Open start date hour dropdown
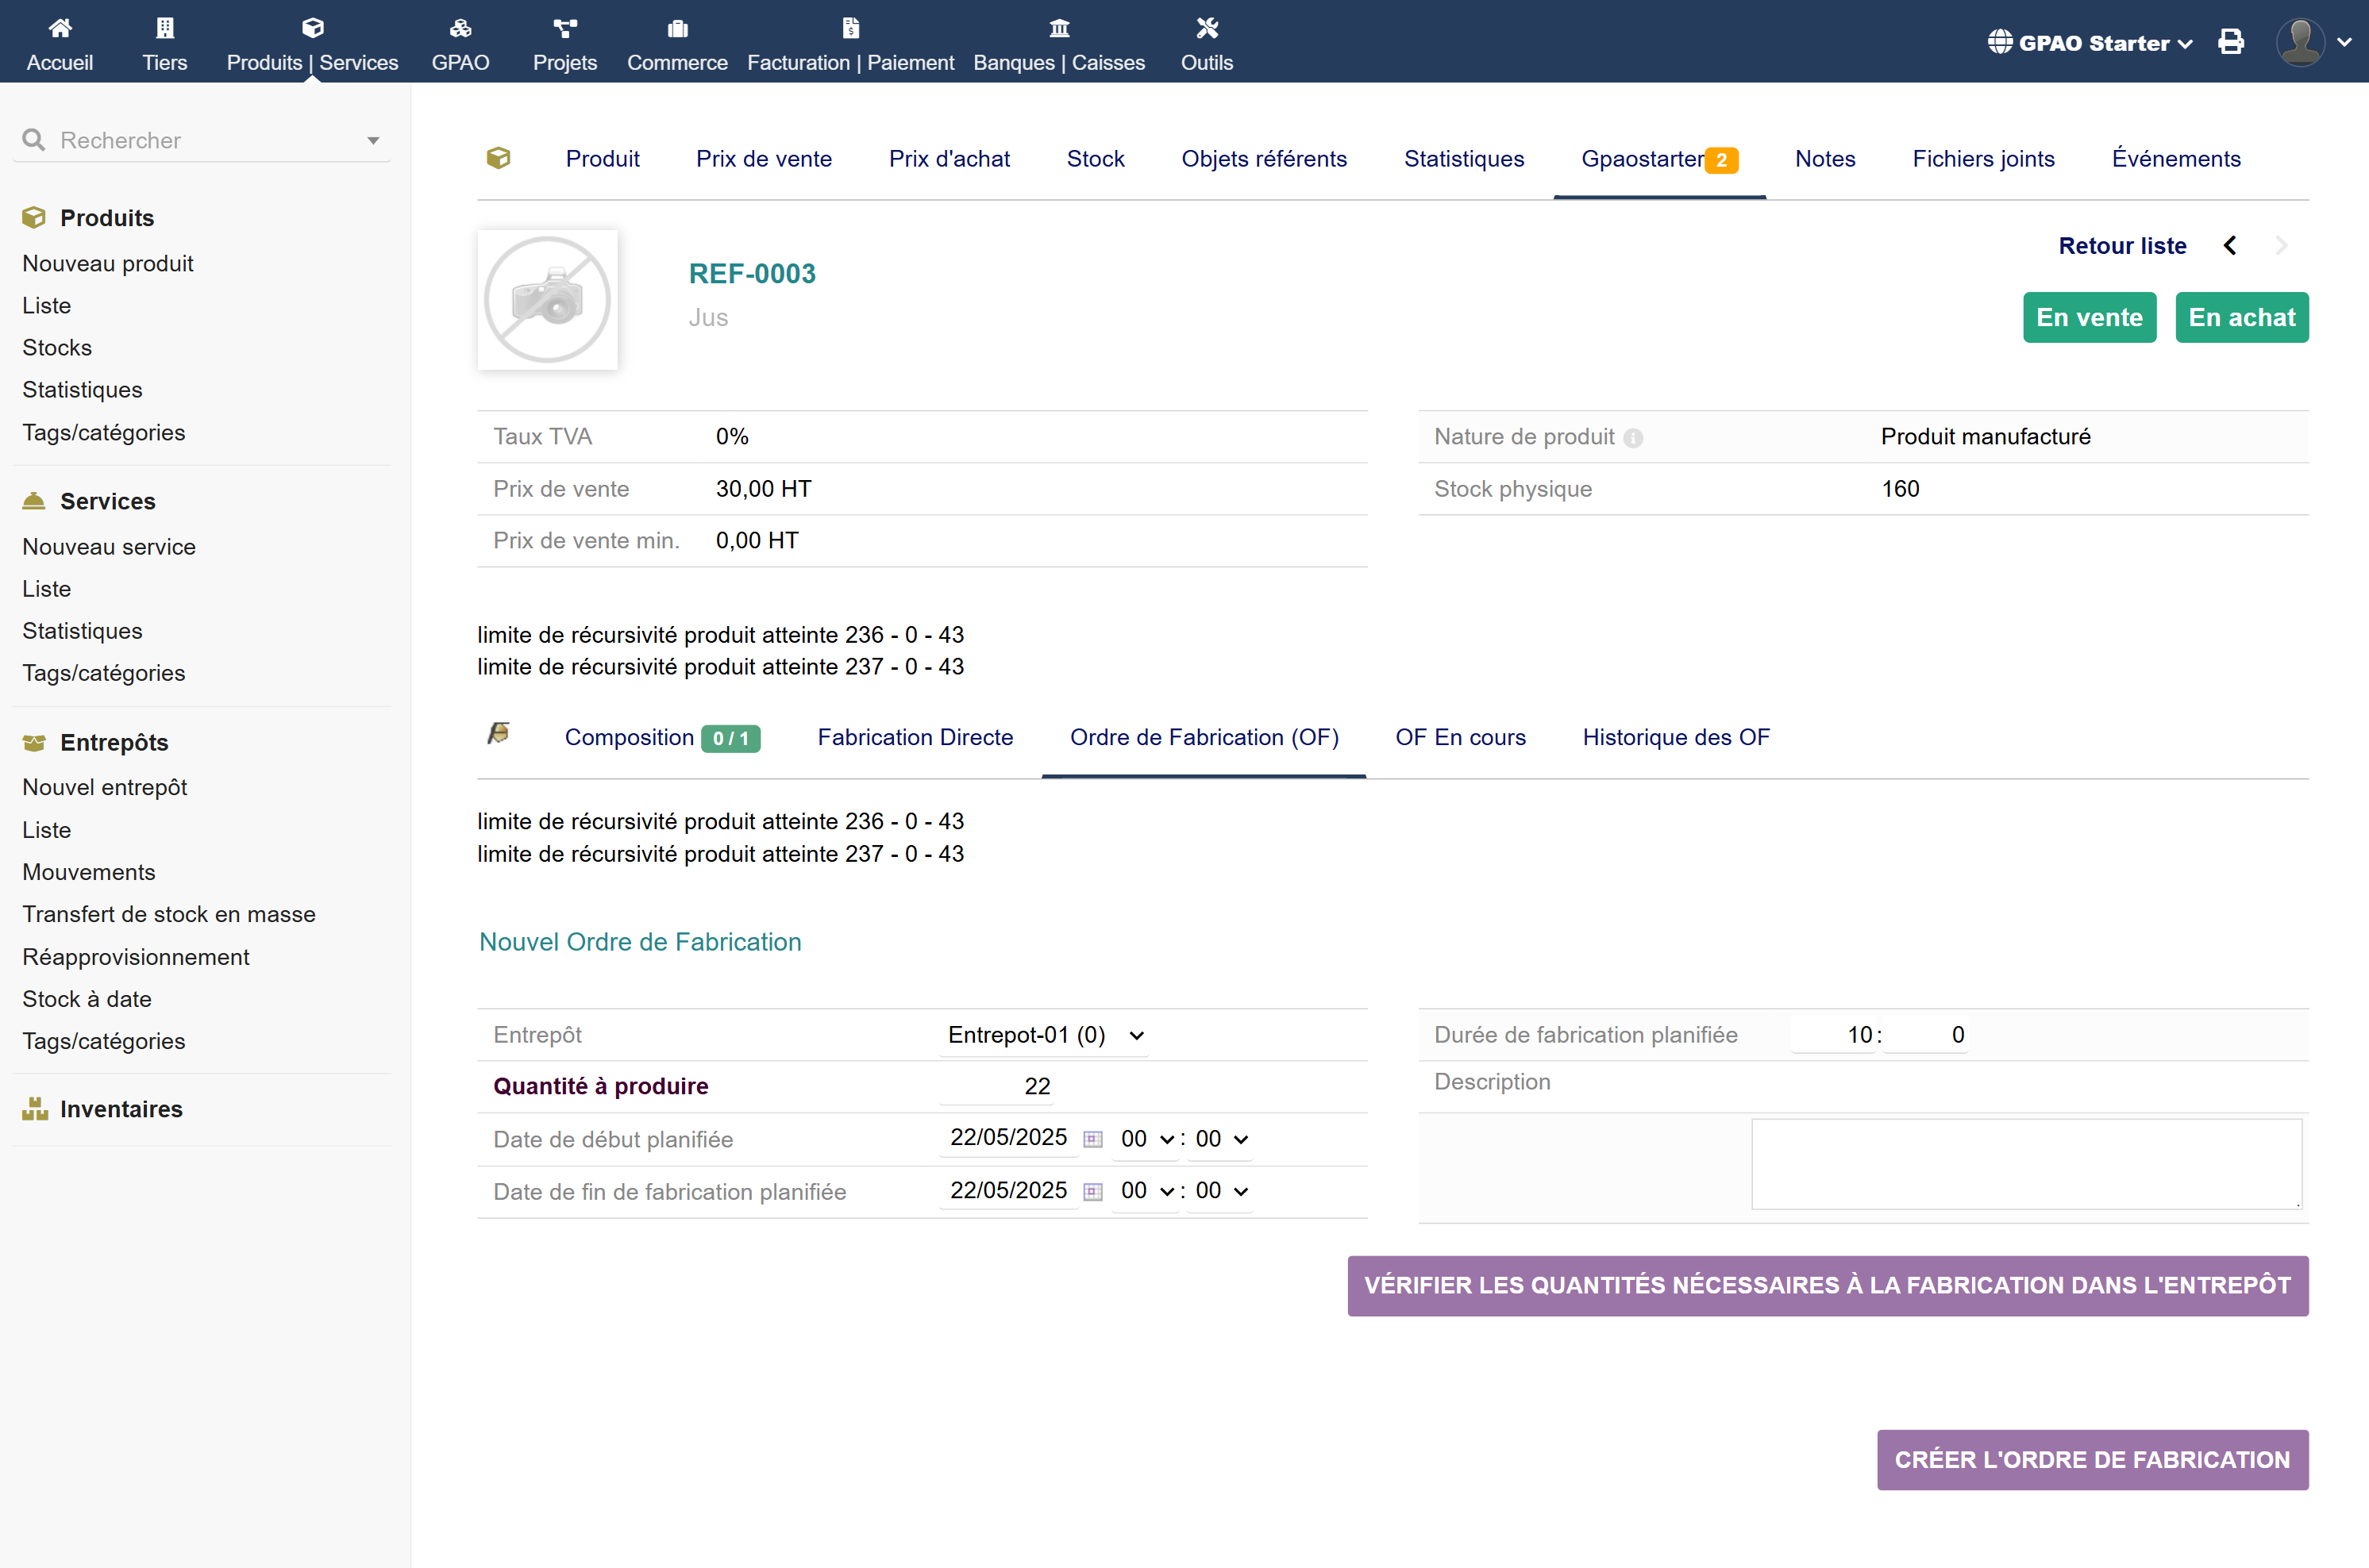Image resolution: width=2369 pixels, height=1568 pixels. pyautogui.click(x=1146, y=1139)
